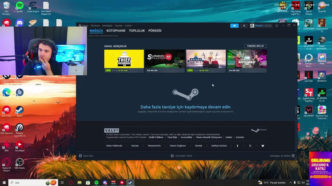
Task: Click the store URL address text
Action: 103,36
